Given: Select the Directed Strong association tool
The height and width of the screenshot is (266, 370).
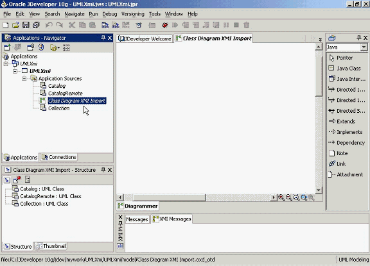Looking at the screenshot, I should (347, 111).
